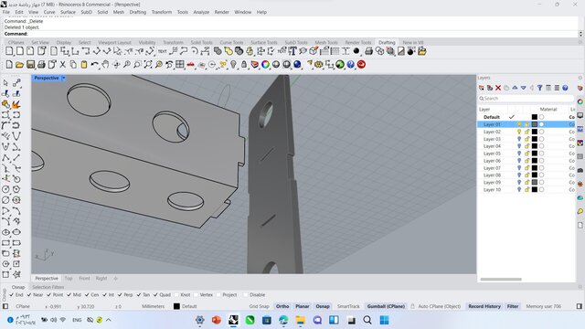585x329 pixels.
Task: Uncheck the Cen osnap checkbox
Action: (x=87, y=295)
